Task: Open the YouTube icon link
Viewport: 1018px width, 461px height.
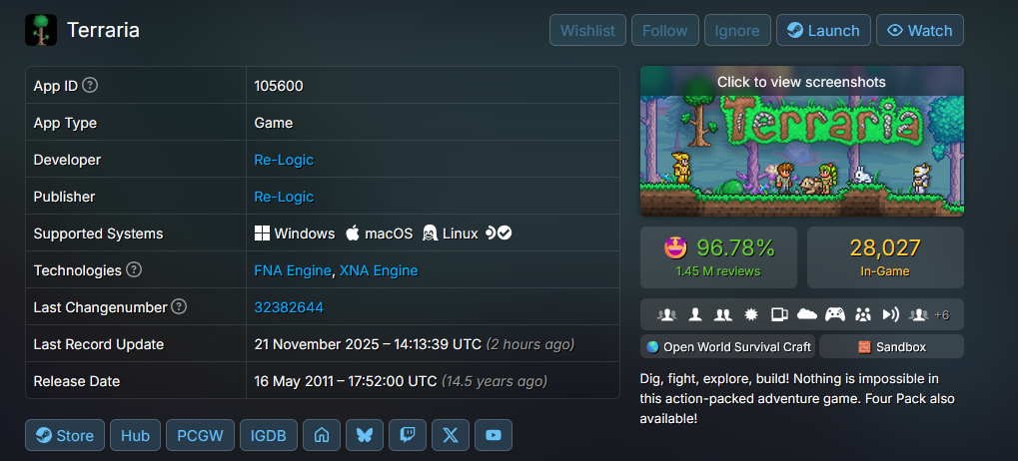Action: [494, 435]
